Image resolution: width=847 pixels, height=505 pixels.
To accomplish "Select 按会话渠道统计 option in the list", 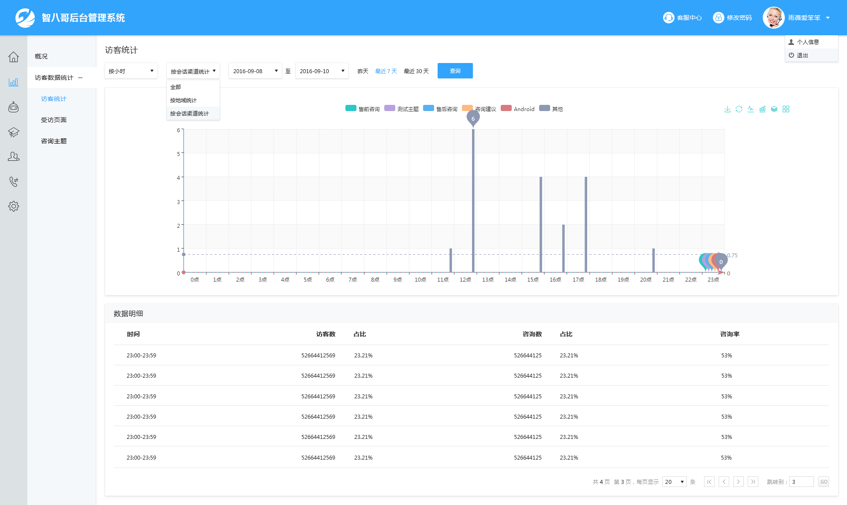I will [x=193, y=113].
